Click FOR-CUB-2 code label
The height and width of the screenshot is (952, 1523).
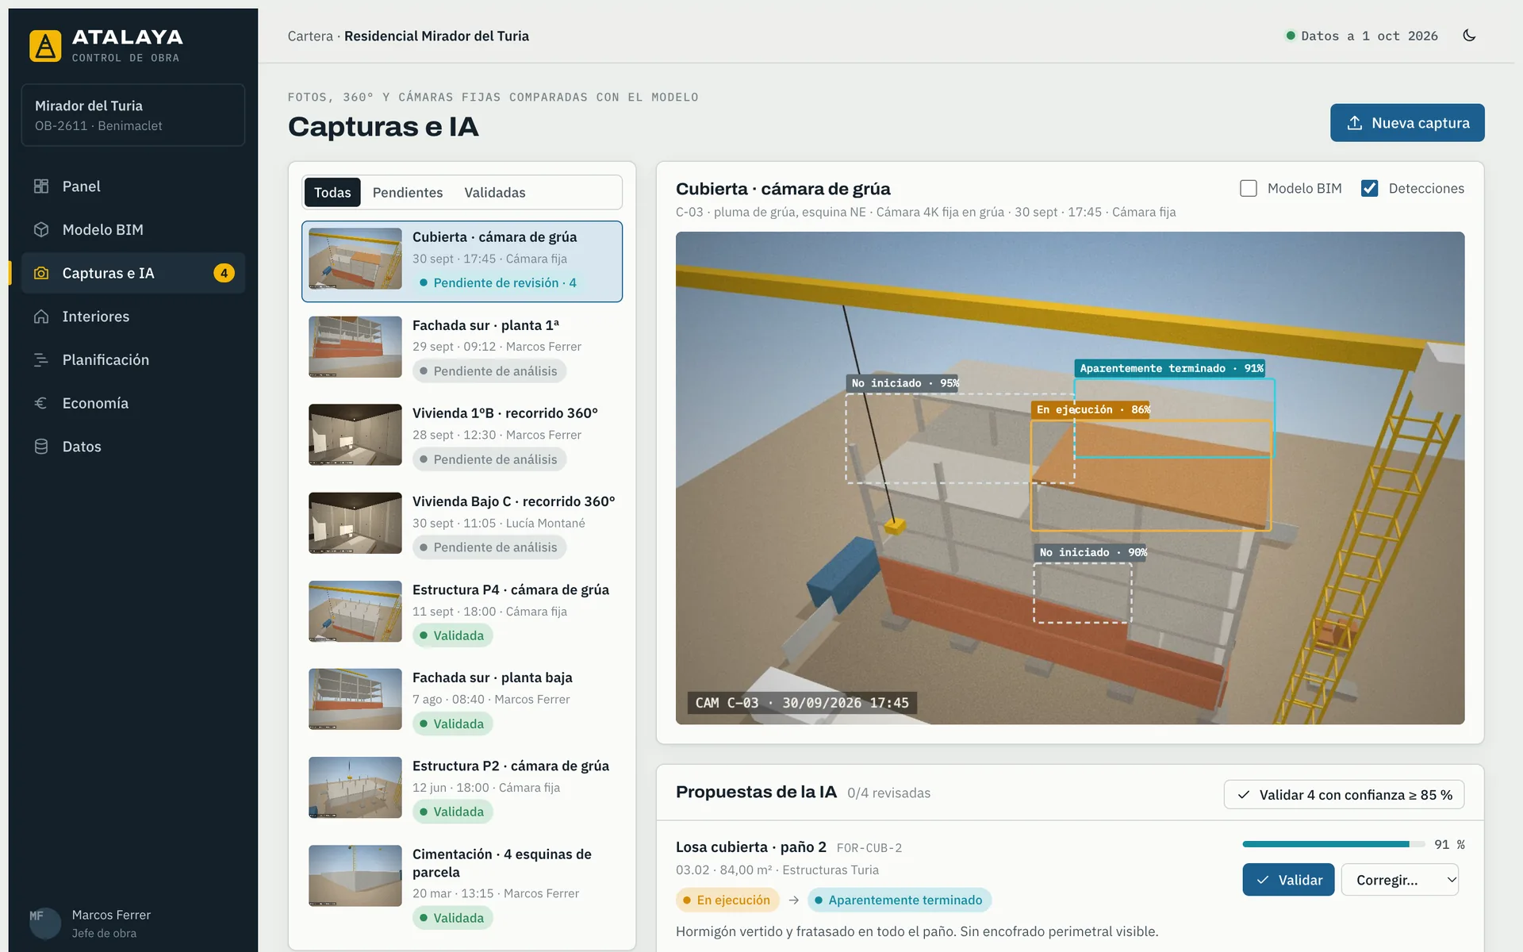click(869, 848)
